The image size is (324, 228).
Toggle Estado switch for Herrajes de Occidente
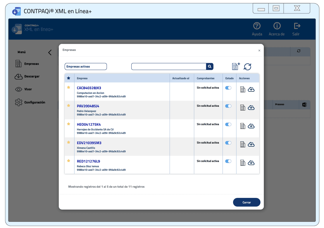(228, 124)
